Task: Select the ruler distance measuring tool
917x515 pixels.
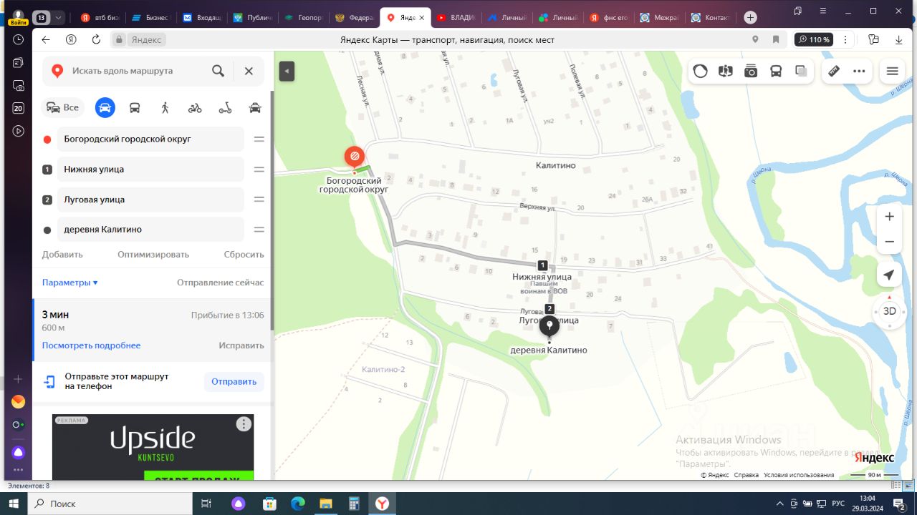Action: (834, 71)
